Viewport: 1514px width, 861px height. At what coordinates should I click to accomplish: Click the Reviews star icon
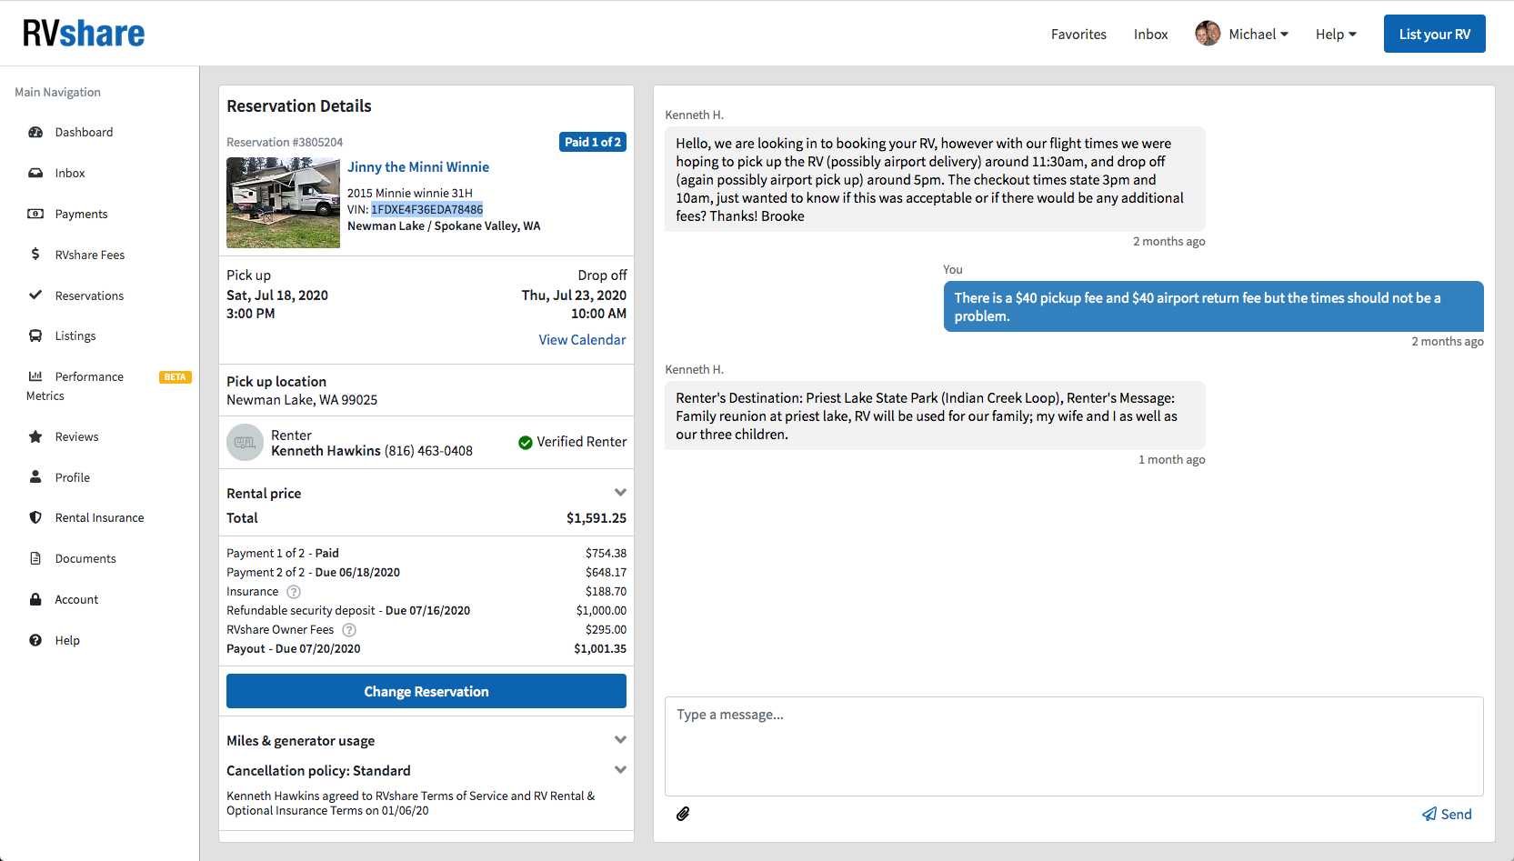click(35, 436)
